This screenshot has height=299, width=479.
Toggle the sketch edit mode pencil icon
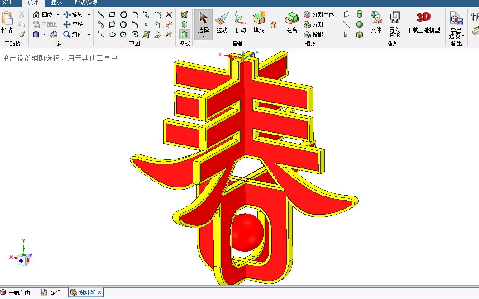[x=184, y=14]
